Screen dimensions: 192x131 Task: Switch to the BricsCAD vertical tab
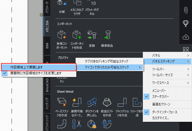click(47, 85)
